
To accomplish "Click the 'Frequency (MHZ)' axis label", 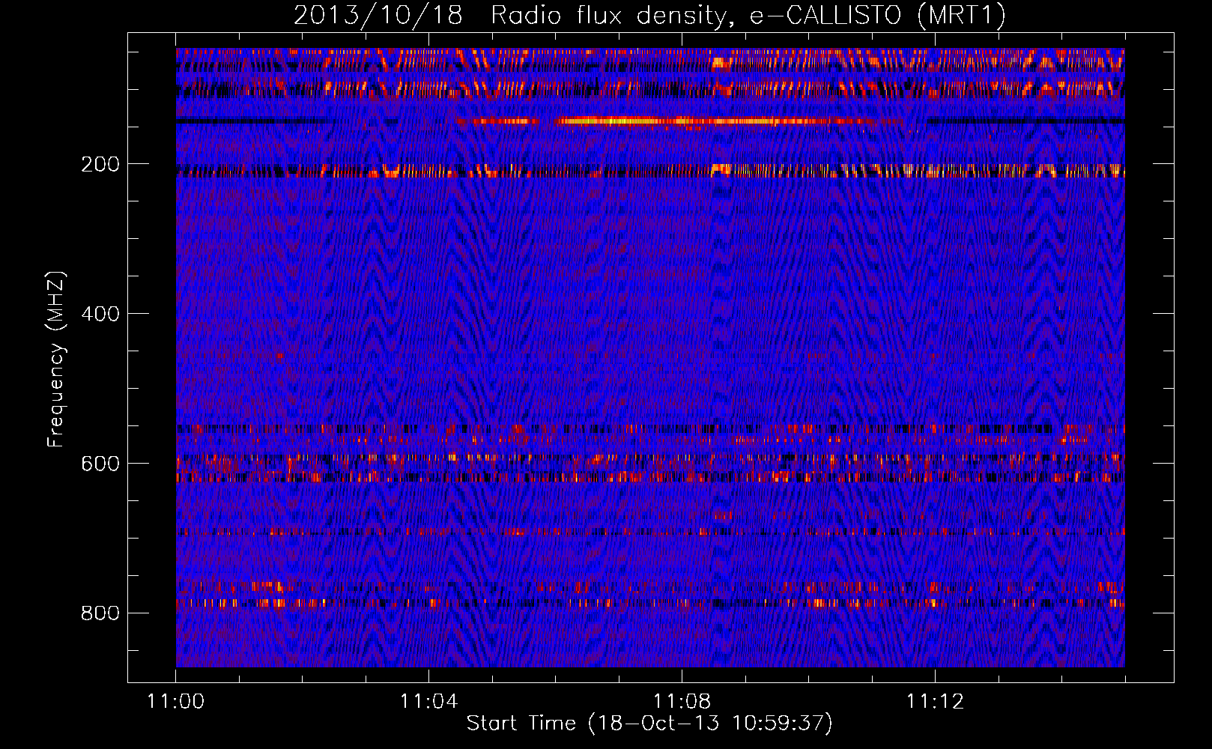I will [x=56, y=359].
